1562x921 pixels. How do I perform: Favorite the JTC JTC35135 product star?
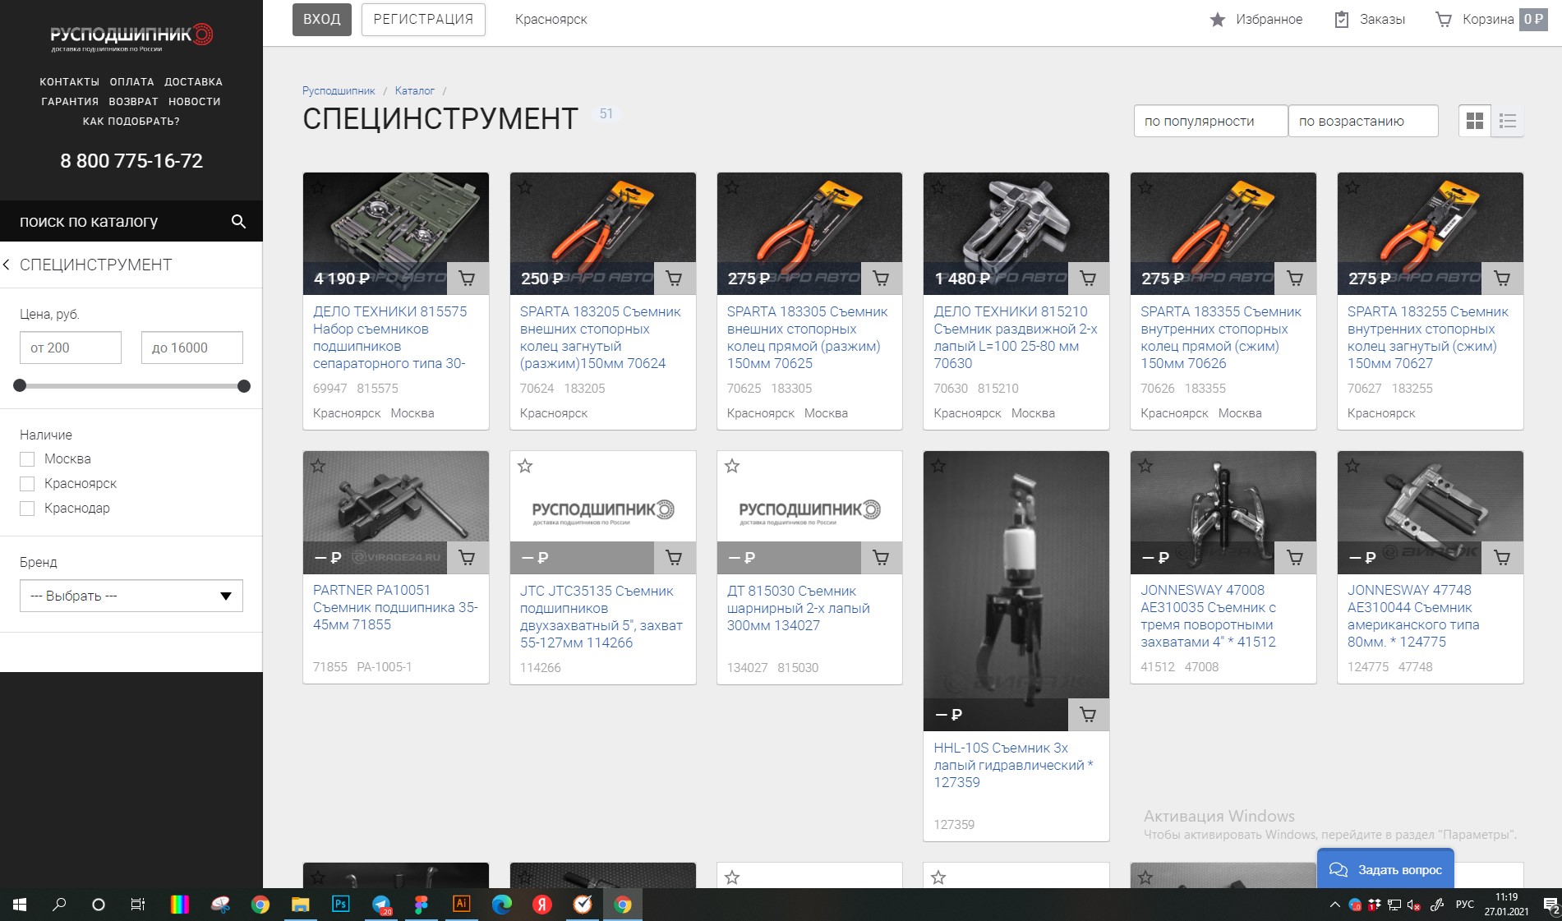click(525, 467)
